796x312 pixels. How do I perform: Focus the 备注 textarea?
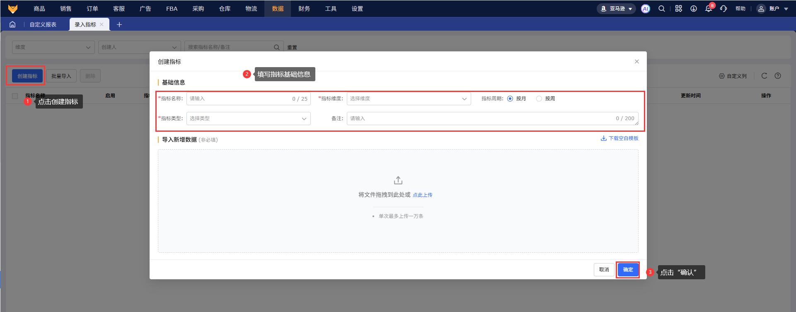493,119
